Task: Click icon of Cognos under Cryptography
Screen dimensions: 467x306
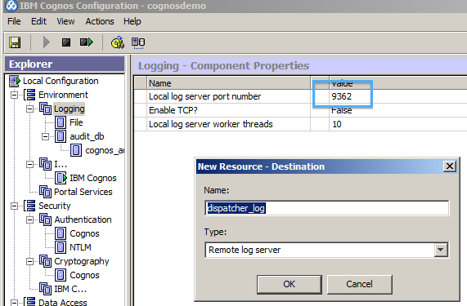Action: click(61, 275)
